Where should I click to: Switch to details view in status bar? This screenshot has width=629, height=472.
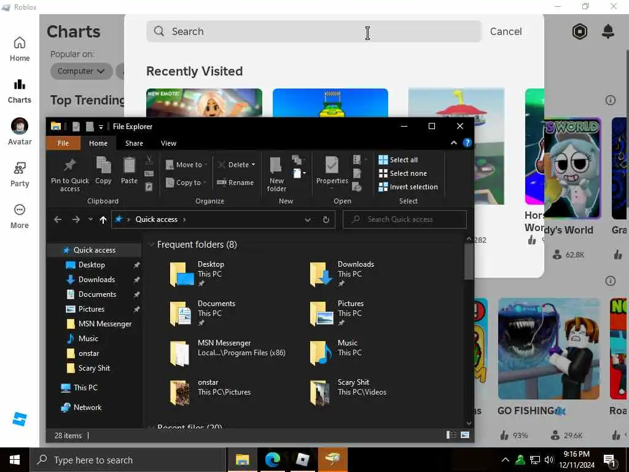pyautogui.click(x=451, y=435)
